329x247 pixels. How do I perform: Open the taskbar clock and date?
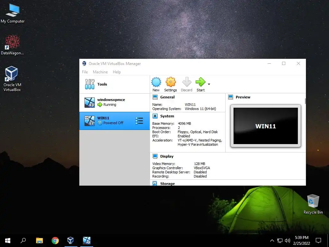pos(301,241)
